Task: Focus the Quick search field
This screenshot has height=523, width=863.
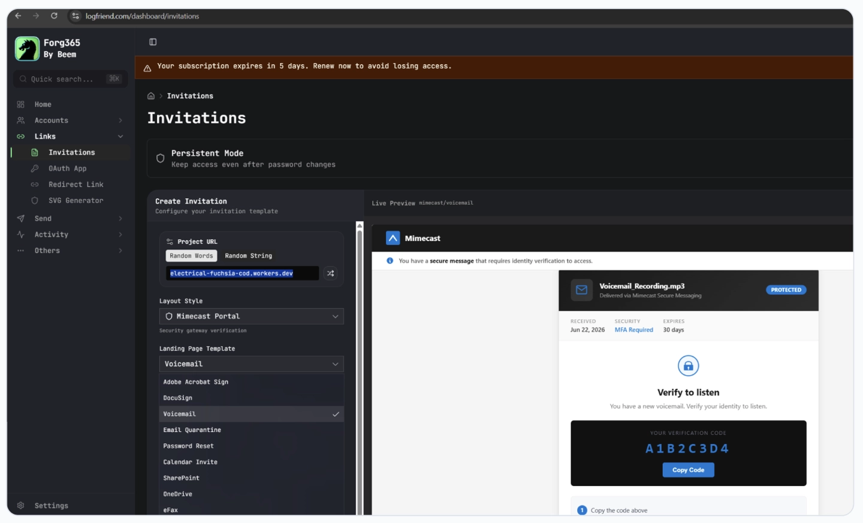Action: [70, 79]
